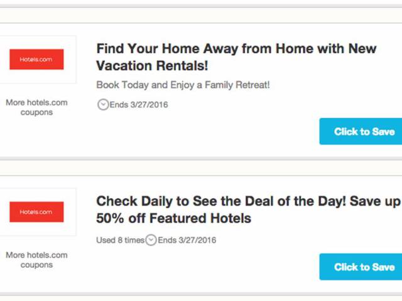Click the 'Ends 3/27/2016' date on the first coupon

tap(139, 104)
